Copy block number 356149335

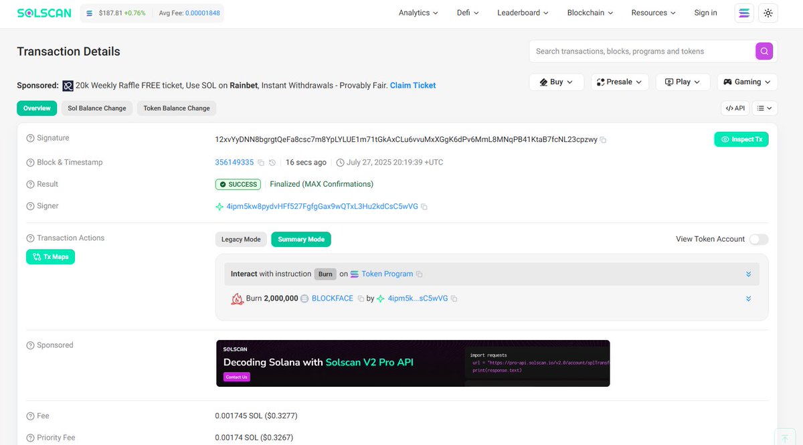[261, 163]
